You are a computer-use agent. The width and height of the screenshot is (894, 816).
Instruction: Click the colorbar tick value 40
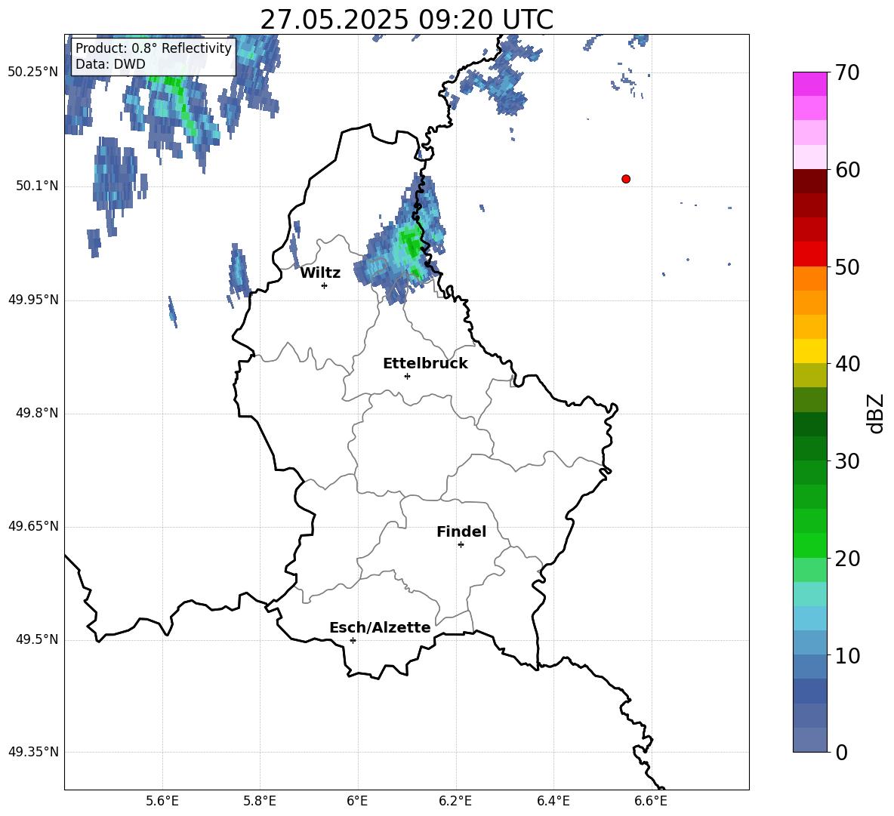coord(847,364)
